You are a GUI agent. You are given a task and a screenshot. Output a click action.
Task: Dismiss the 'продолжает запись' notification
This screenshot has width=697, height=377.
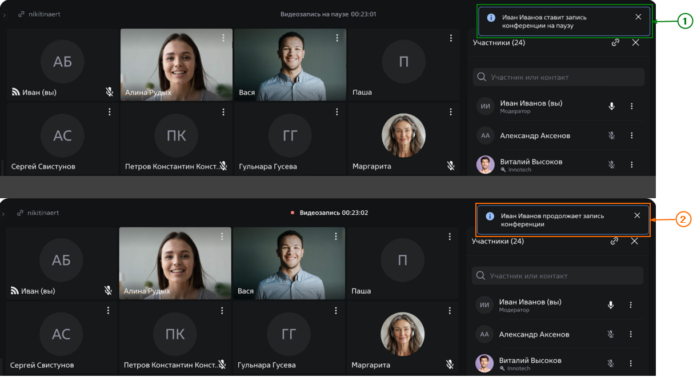(637, 215)
